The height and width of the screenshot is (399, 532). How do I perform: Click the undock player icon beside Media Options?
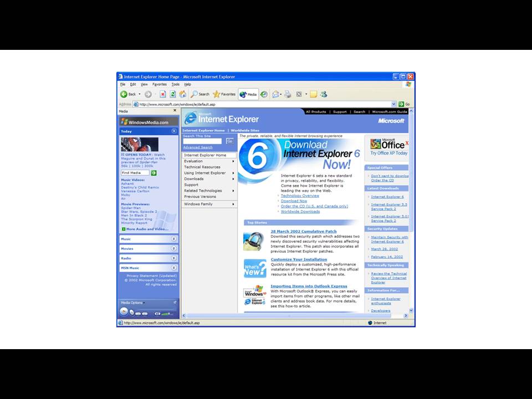point(175,303)
